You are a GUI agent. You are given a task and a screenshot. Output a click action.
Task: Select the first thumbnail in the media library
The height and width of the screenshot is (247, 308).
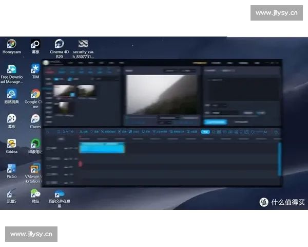pos(64,91)
